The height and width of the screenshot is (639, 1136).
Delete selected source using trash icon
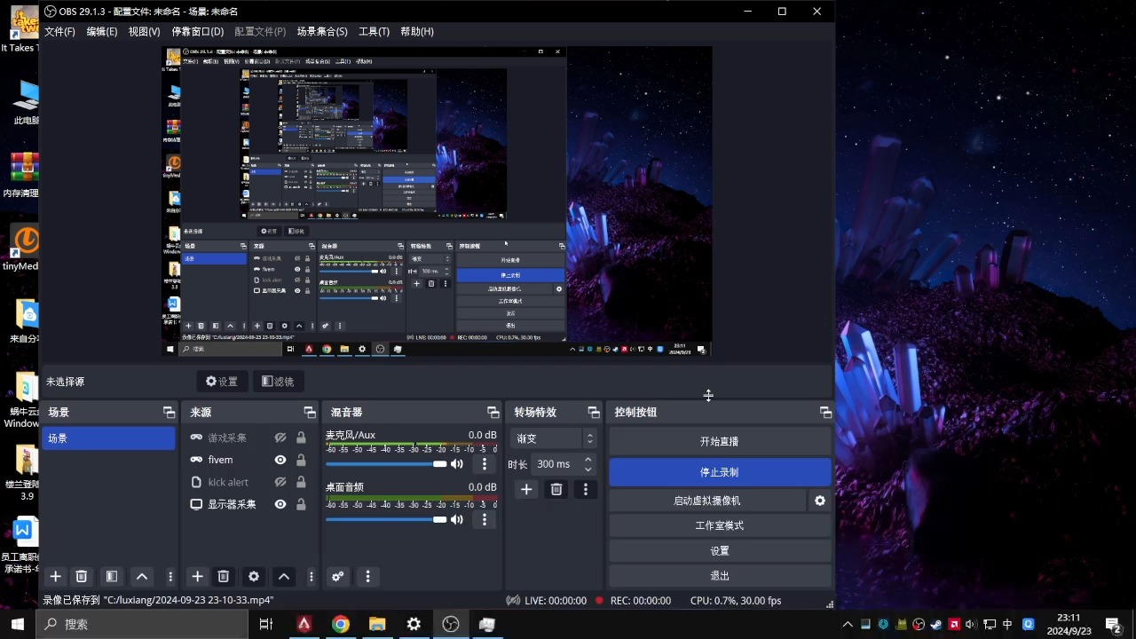(224, 577)
